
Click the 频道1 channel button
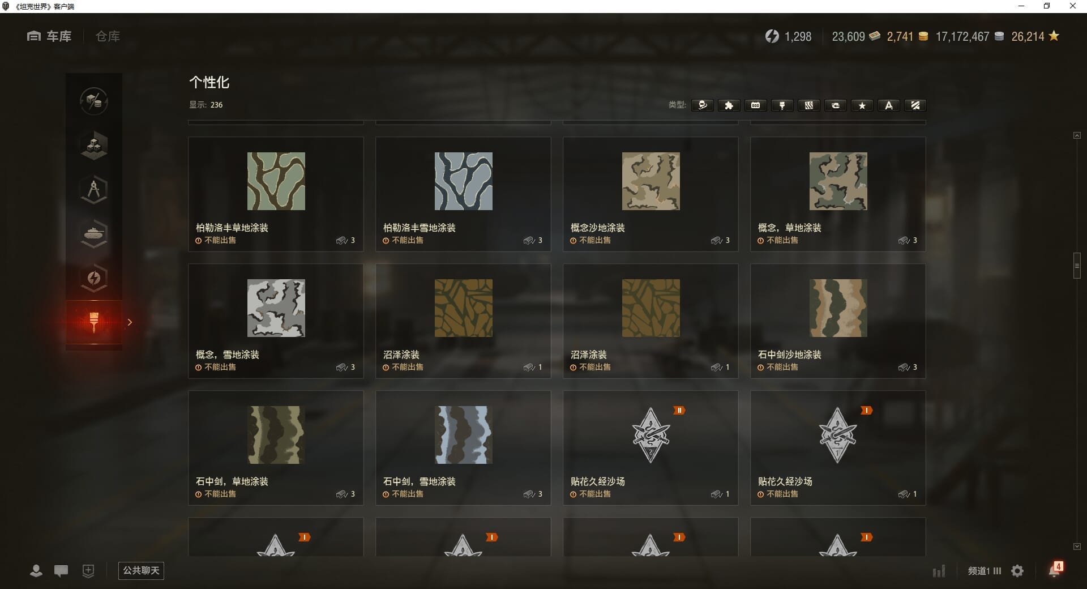coord(985,571)
